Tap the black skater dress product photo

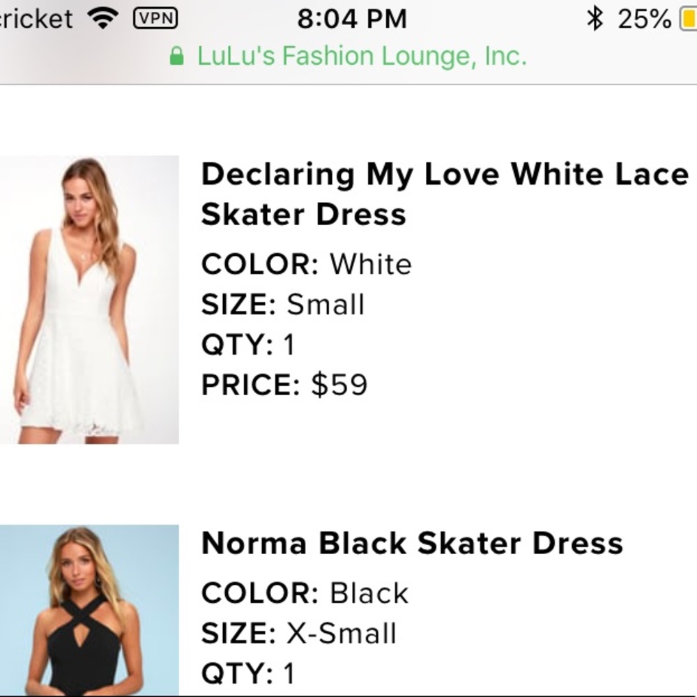pyautogui.click(x=89, y=613)
